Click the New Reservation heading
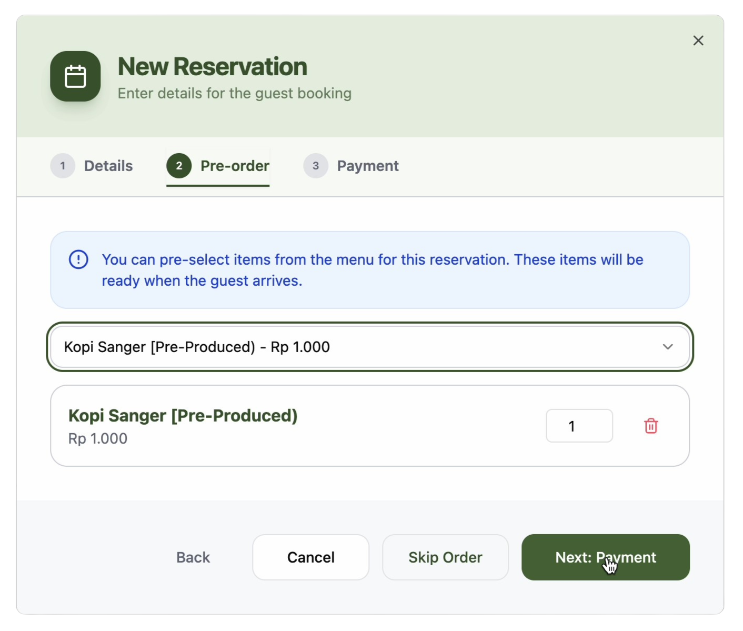 [213, 67]
